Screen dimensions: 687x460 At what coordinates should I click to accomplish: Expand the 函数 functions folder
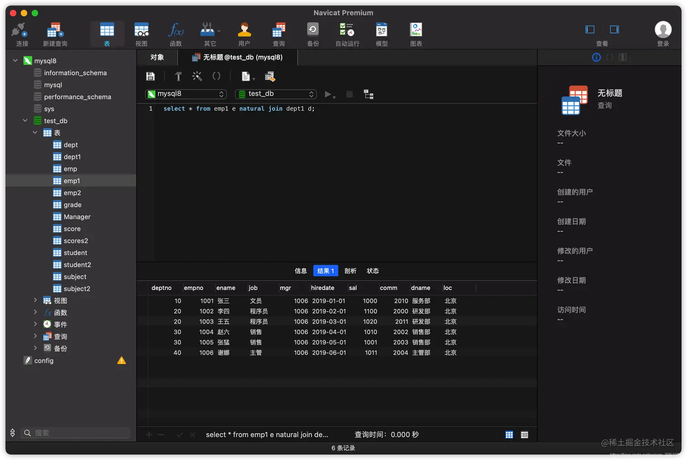(35, 312)
